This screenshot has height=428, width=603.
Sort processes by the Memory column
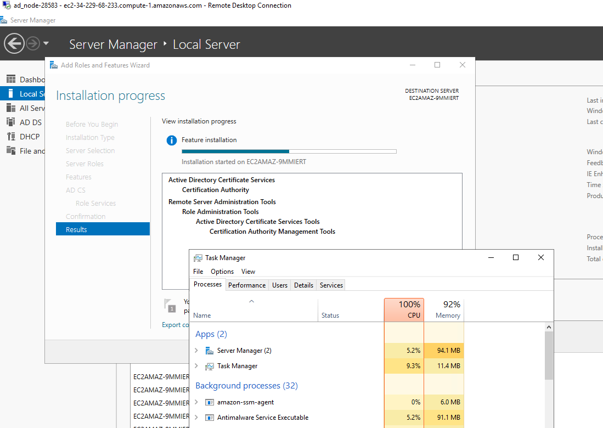pyautogui.click(x=444, y=310)
